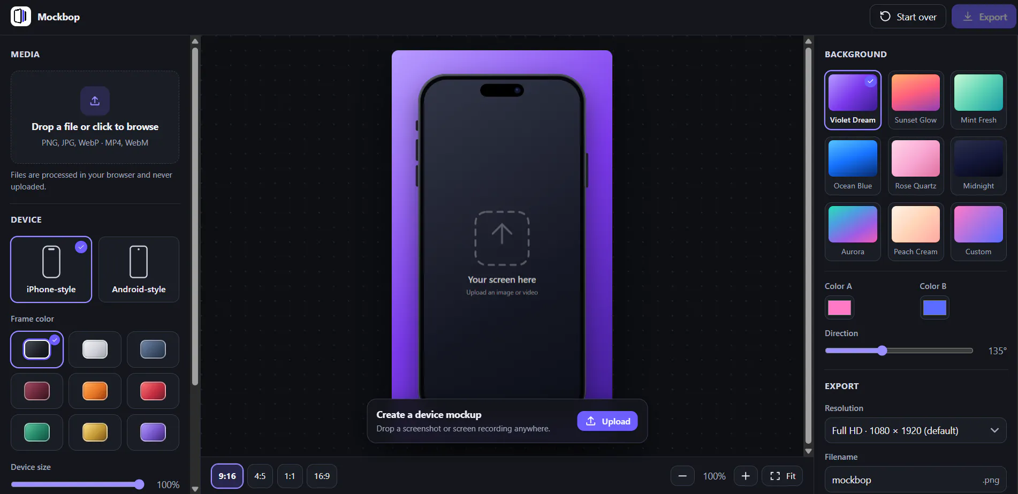Click the Mockbop logo icon
1018x494 pixels.
21,17
